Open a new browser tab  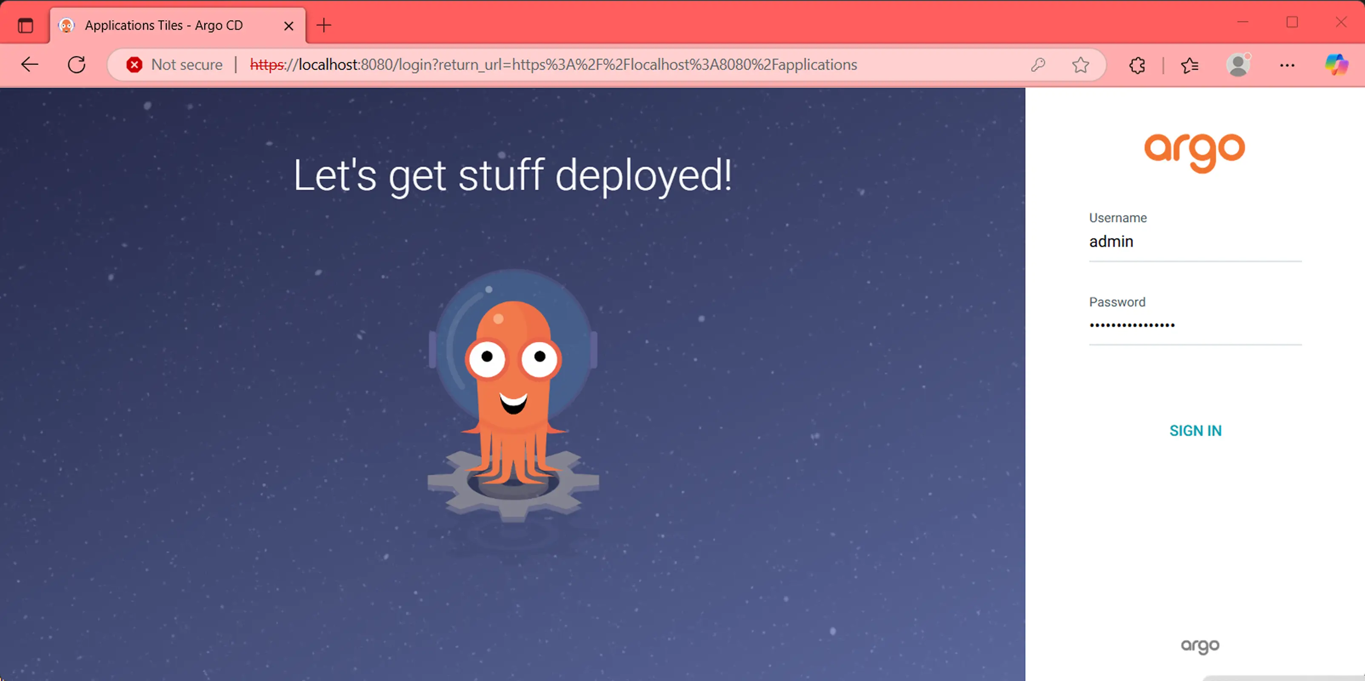pyautogui.click(x=323, y=25)
